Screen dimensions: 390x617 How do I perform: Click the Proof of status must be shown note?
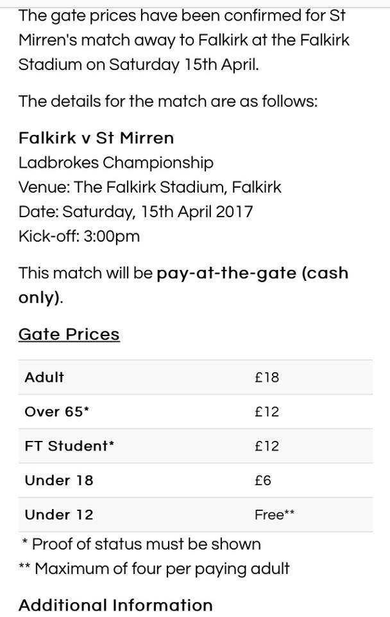click(x=141, y=544)
